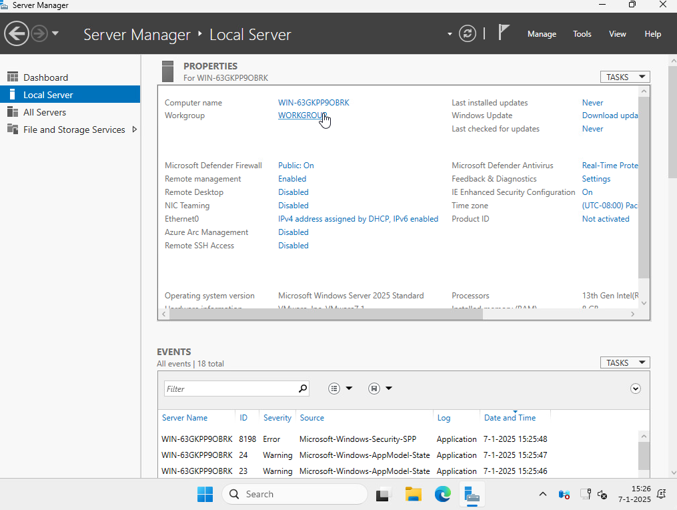The image size is (677, 510).
Task: Expand the File and Storage Services arrow
Action: click(135, 130)
